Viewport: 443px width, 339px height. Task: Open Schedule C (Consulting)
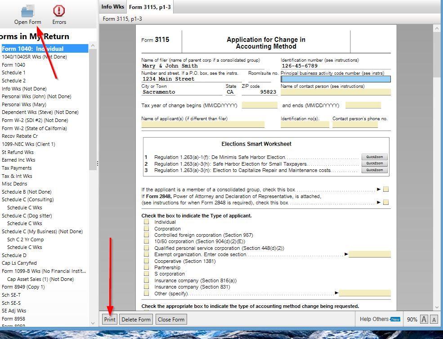pyautogui.click(x=28, y=199)
